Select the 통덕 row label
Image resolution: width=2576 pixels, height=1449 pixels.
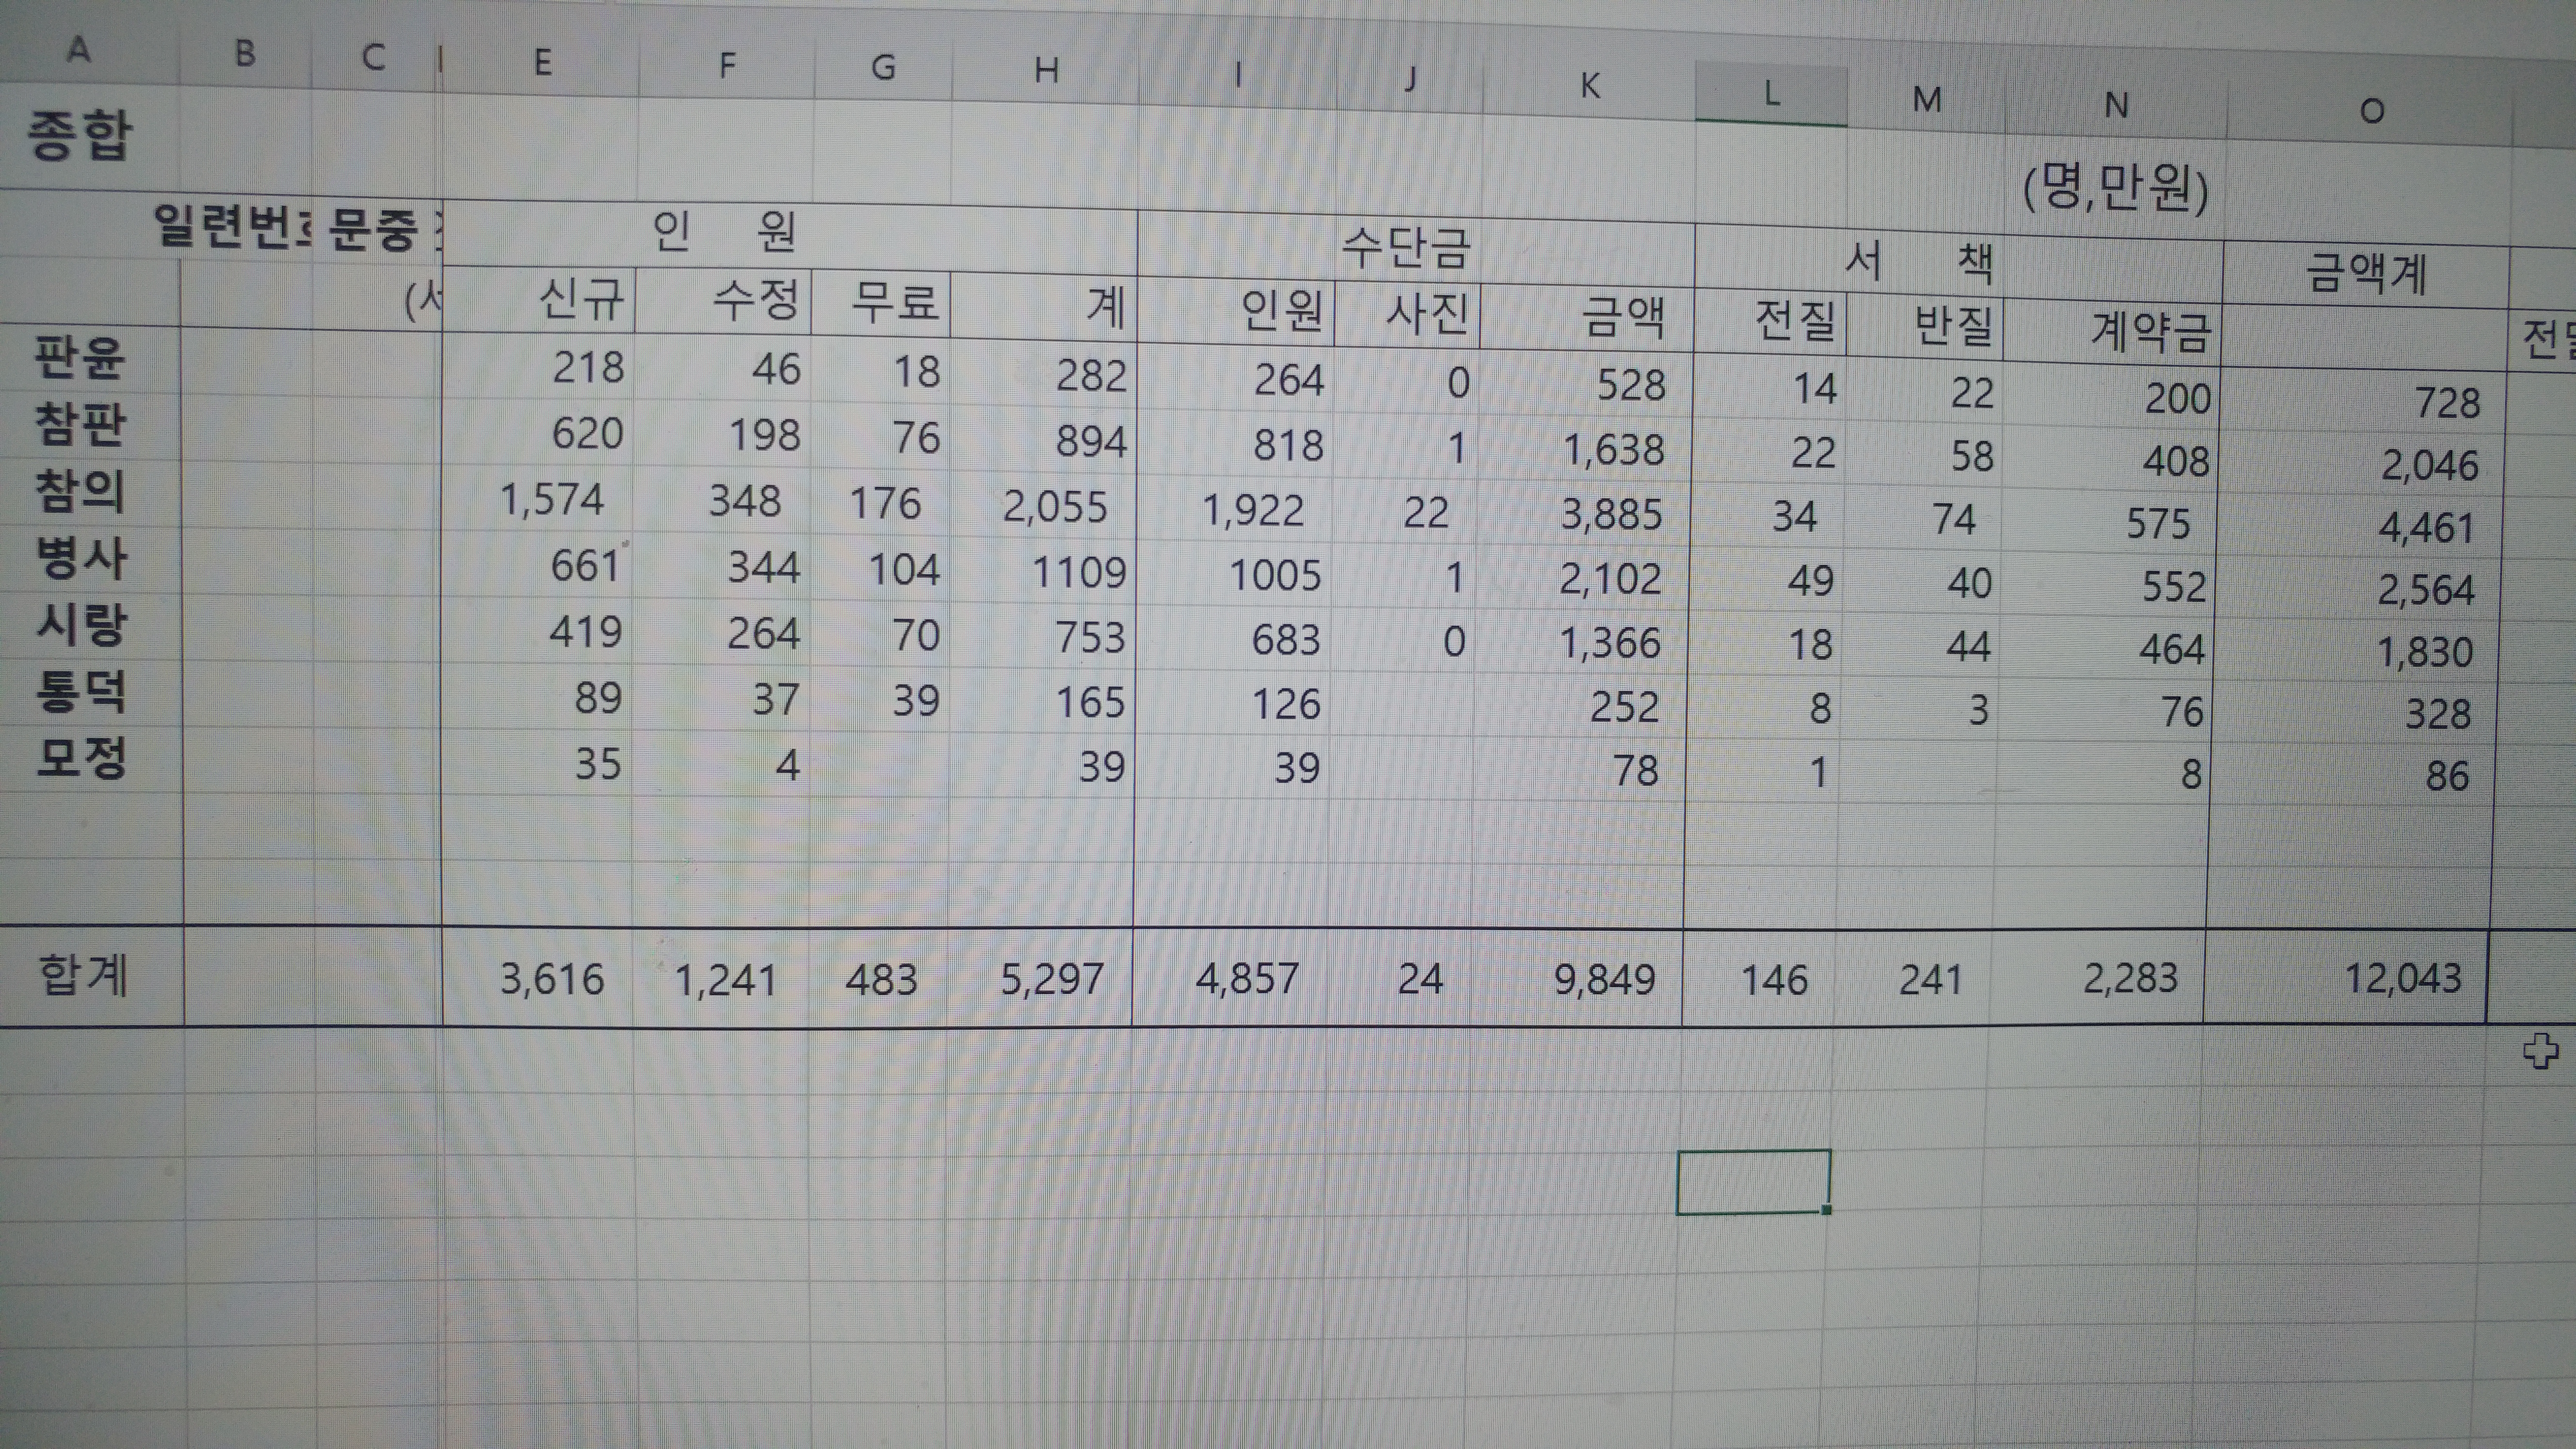tap(81, 692)
